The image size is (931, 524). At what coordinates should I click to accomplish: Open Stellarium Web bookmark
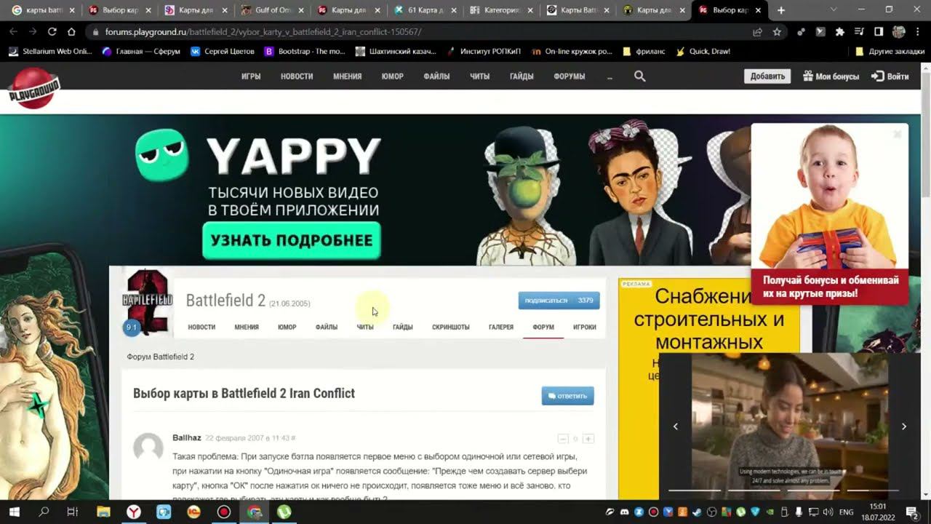[50, 52]
